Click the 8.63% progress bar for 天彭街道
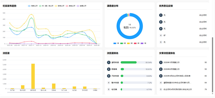 pyautogui.click(x=137, y=76)
